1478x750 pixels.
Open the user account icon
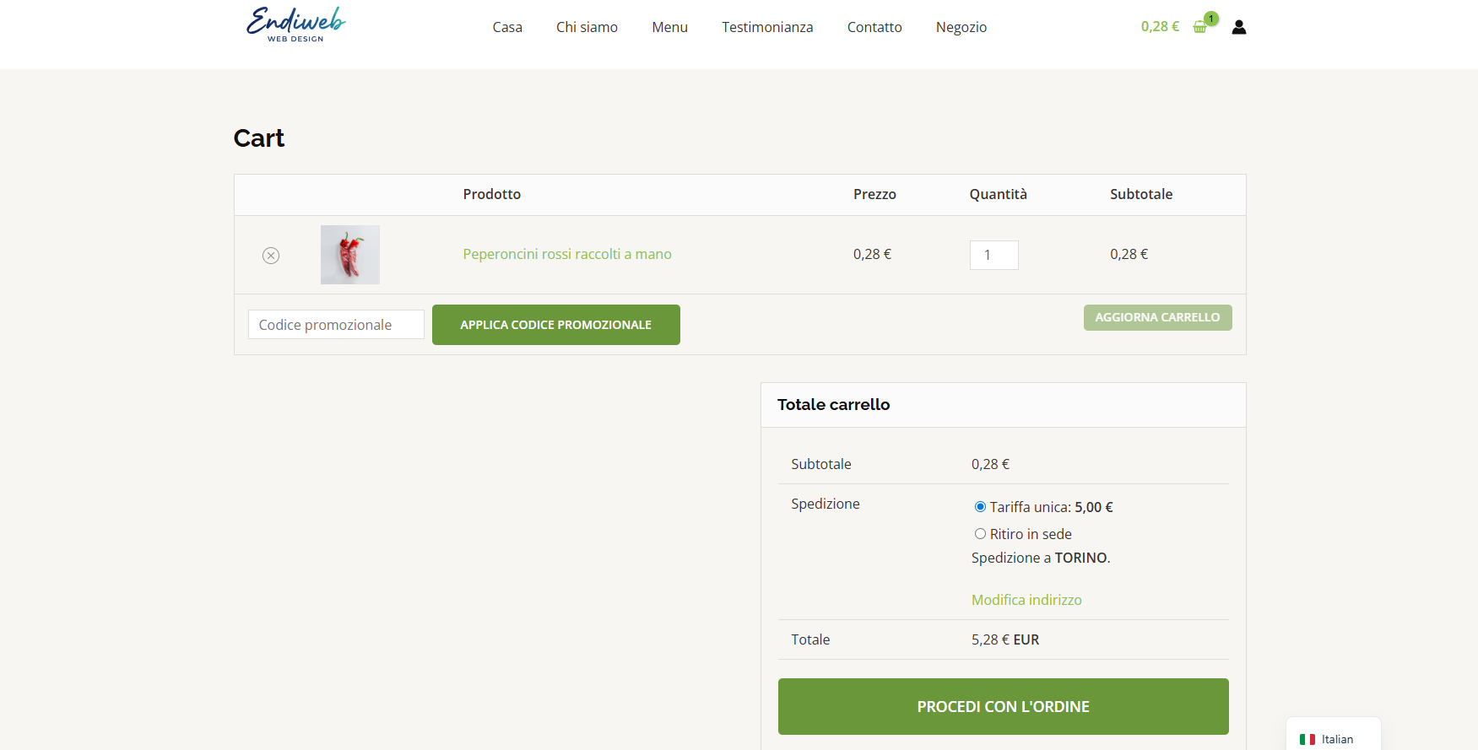tap(1238, 27)
